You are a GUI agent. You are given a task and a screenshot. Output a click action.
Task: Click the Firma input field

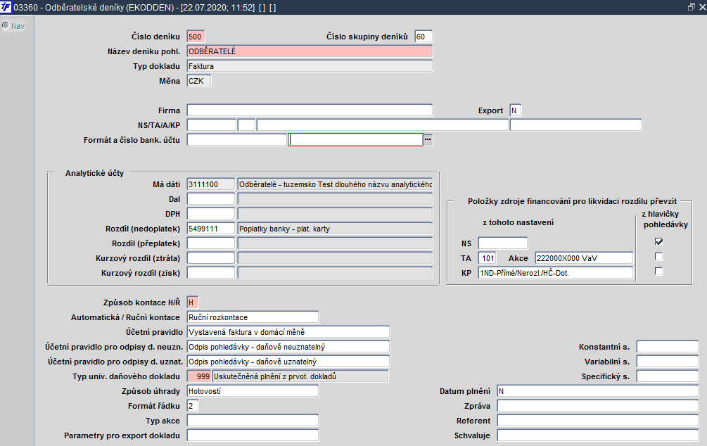[x=310, y=110]
